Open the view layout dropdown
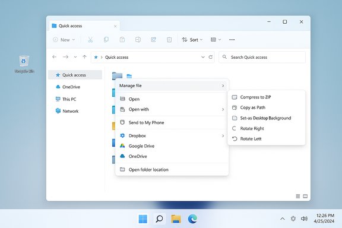The height and width of the screenshot is (228, 342). click(216, 40)
